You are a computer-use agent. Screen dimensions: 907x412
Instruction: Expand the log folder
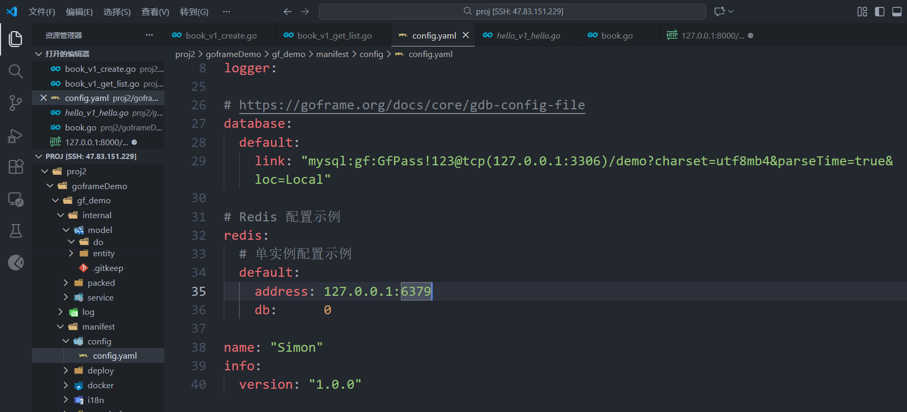(x=60, y=312)
